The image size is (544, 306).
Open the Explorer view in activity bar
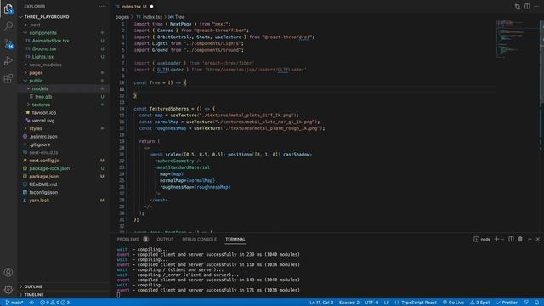(8, 8)
